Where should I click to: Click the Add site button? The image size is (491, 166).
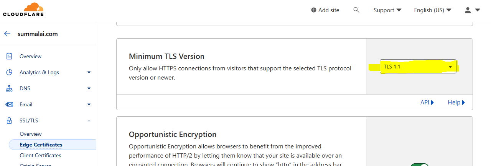[325, 10]
